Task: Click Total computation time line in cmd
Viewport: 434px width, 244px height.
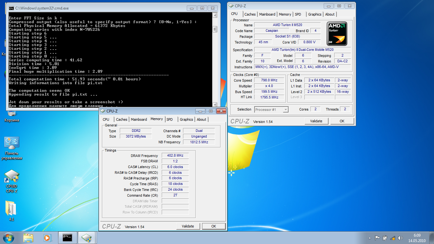Action: pos(75,79)
